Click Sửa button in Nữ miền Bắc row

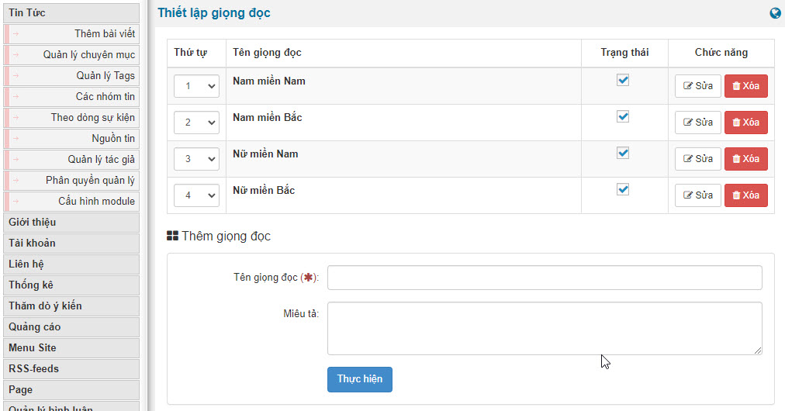(698, 195)
